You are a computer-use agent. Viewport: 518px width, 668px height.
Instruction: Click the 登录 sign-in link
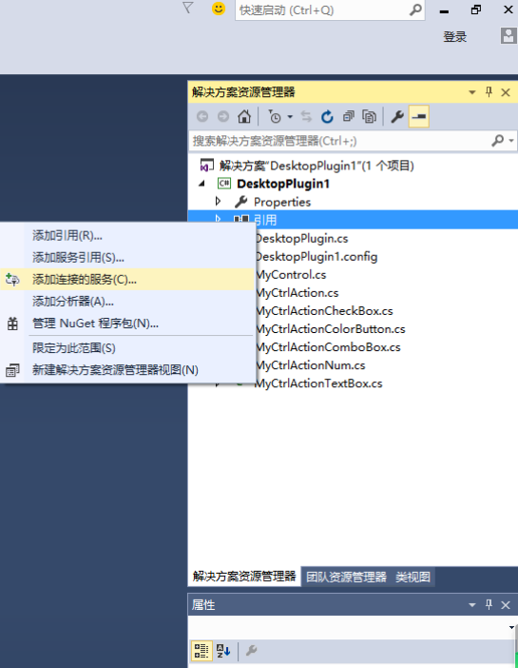pos(455,37)
